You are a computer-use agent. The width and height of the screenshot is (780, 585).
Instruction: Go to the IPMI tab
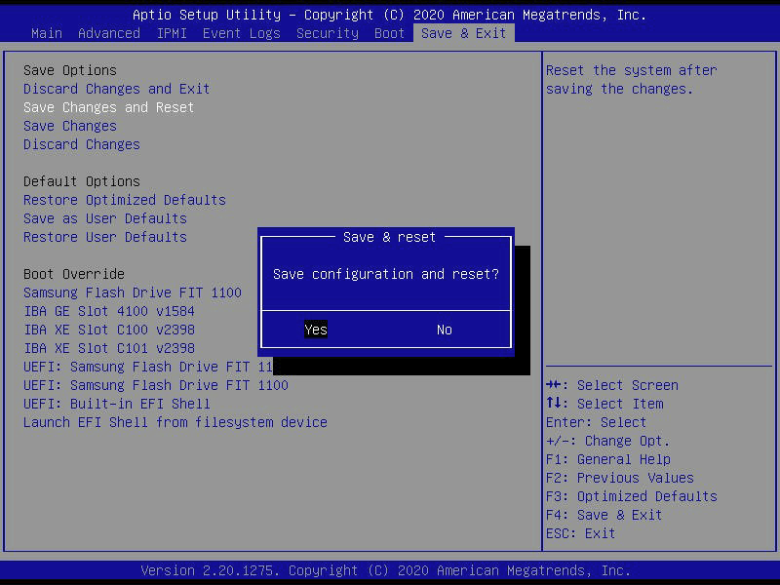point(172,33)
